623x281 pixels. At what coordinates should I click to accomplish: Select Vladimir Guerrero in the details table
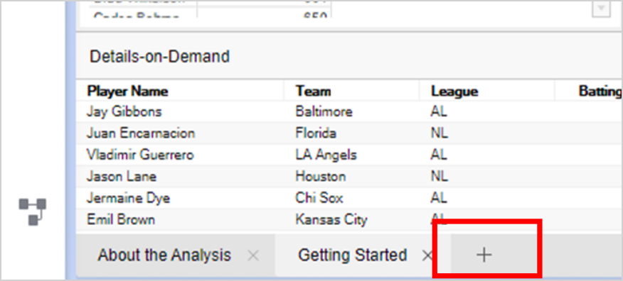pos(140,155)
